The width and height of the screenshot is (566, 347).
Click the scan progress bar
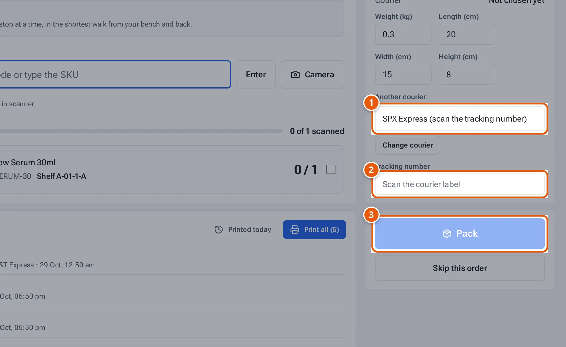(141, 131)
